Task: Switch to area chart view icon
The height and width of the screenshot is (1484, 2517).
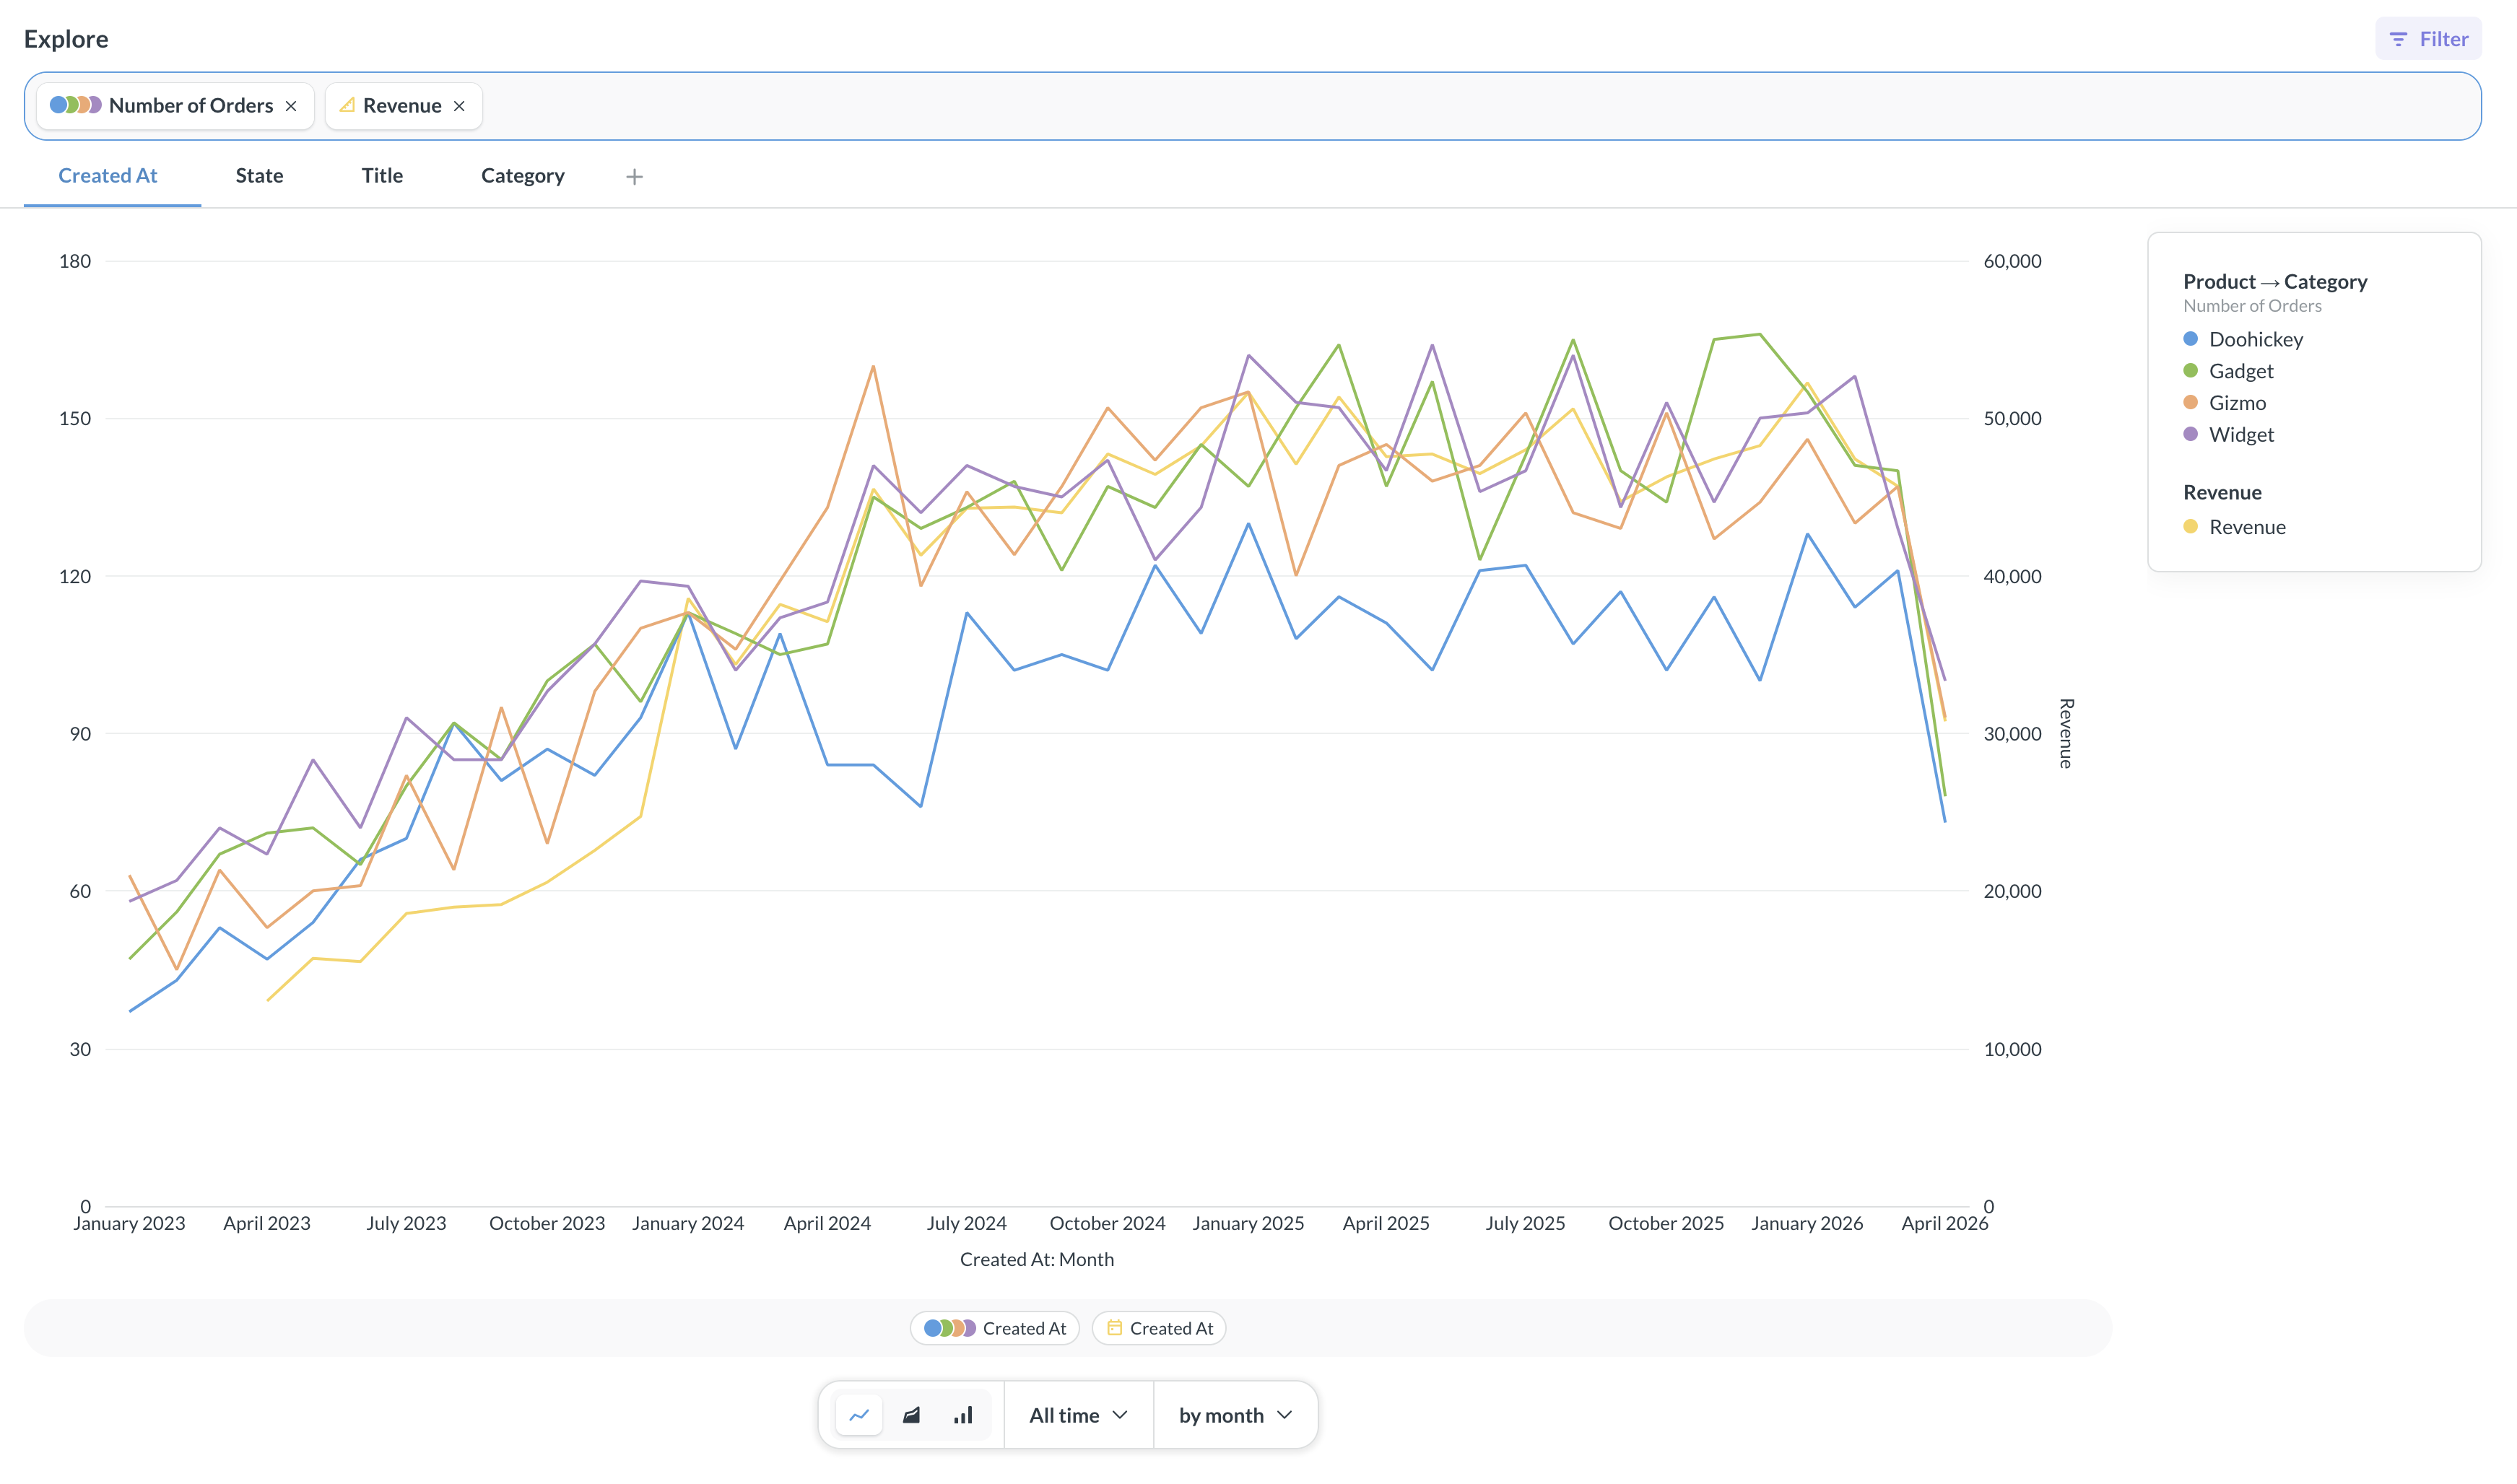Action: pos(911,1415)
